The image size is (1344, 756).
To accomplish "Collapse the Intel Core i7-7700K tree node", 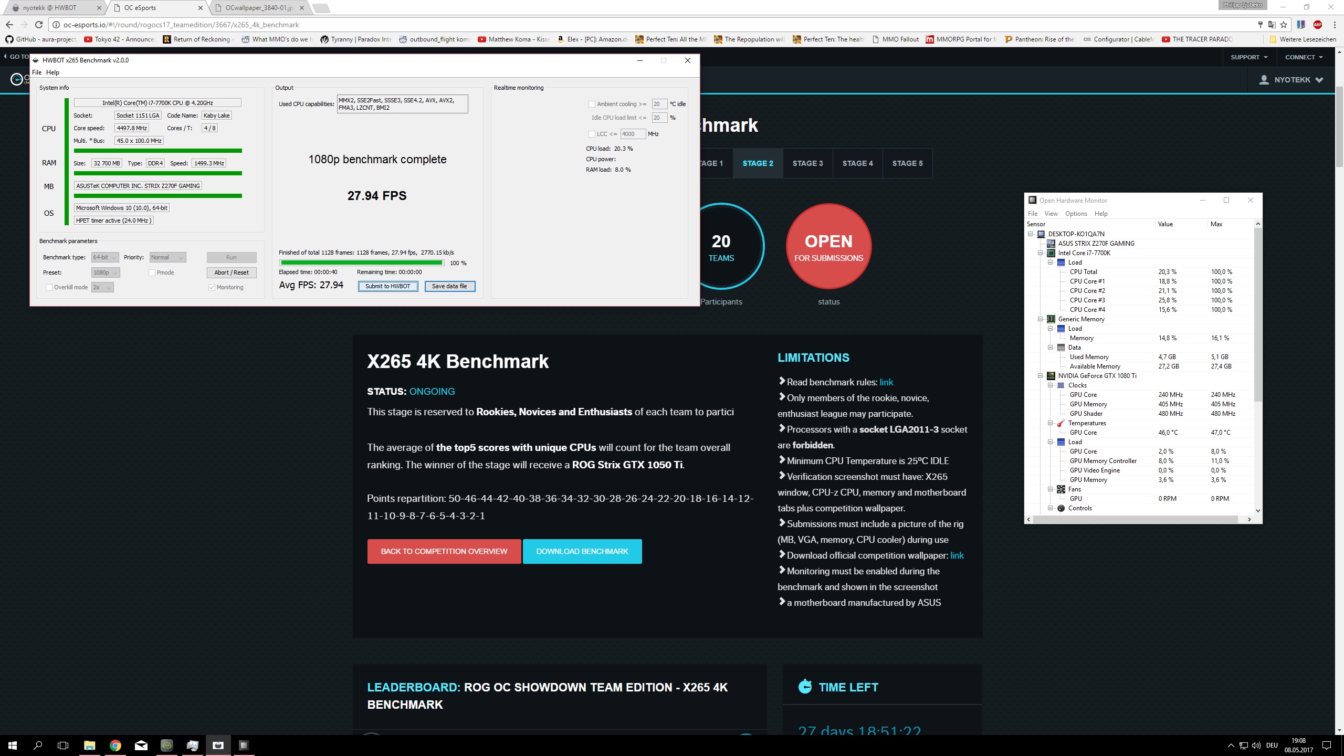I will click(1040, 253).
